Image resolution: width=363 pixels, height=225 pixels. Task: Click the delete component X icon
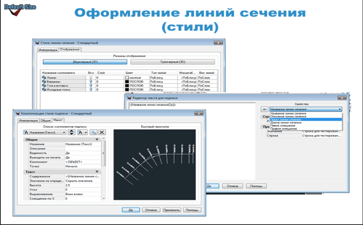[x=102, y=132]
